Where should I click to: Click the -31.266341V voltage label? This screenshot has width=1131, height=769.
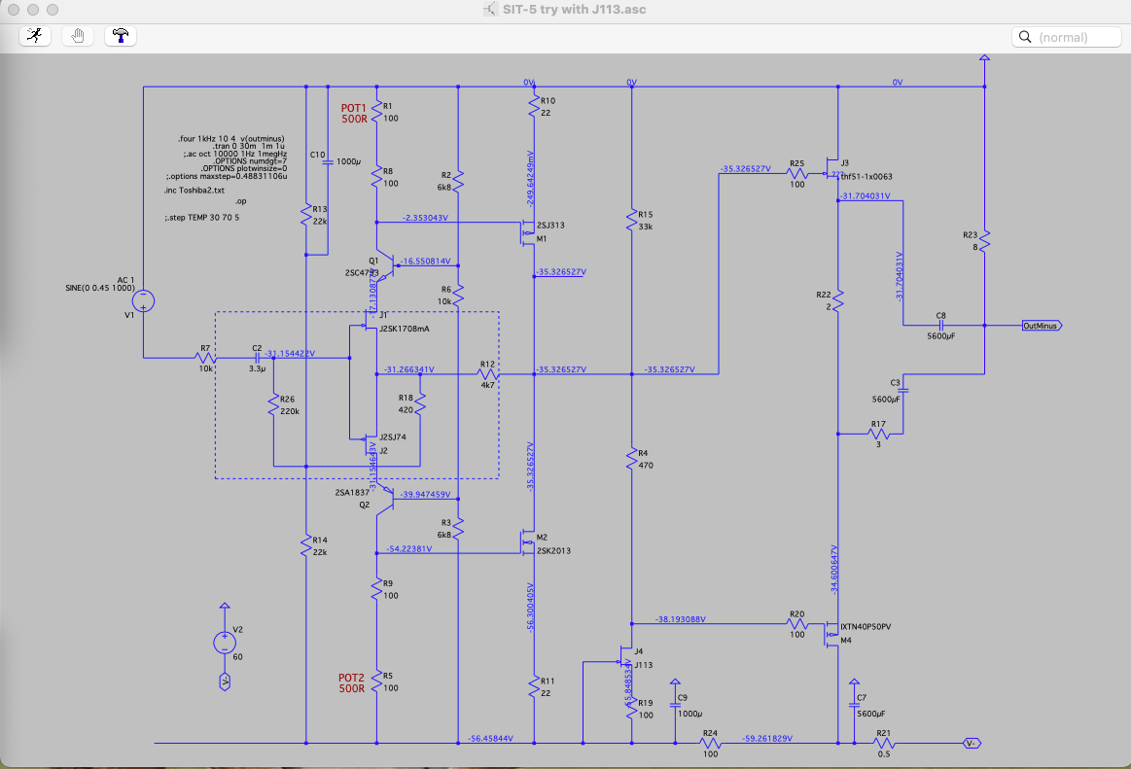point(408,369)
